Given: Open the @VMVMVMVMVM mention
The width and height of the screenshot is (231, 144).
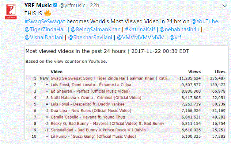Looking at the screenshot, I should [x=141, y=38].
